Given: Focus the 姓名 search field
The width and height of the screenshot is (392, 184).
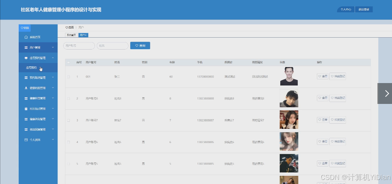Looking at the screenshot, I should [112, 45].
